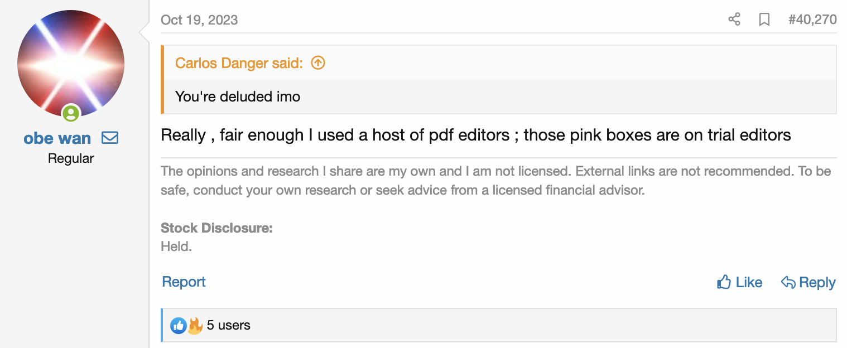This screenshot has height=348, width=847.
Task: Like the post
Action: [739, 282]
